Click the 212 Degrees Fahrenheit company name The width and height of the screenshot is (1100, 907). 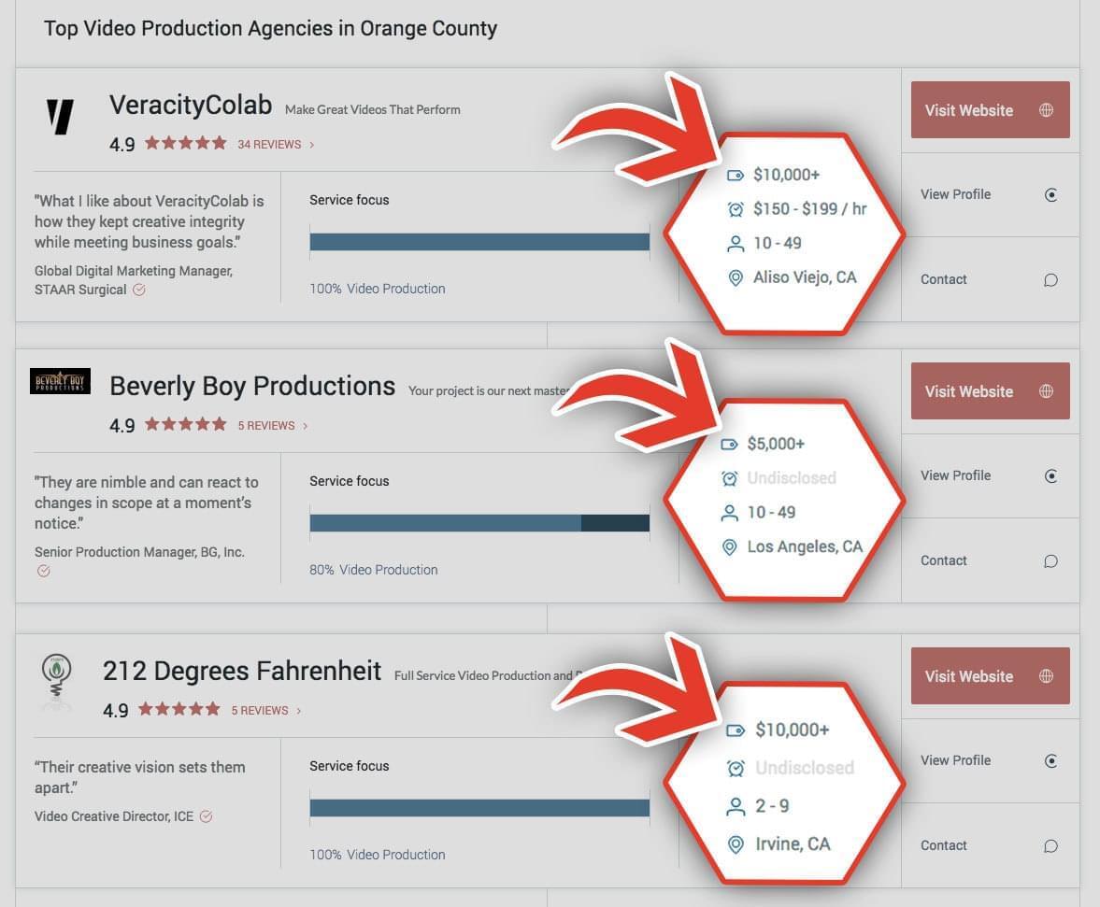pos(242,671)
